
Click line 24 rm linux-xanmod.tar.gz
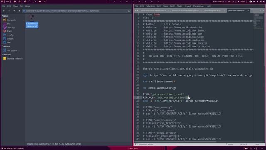point(160,88)
